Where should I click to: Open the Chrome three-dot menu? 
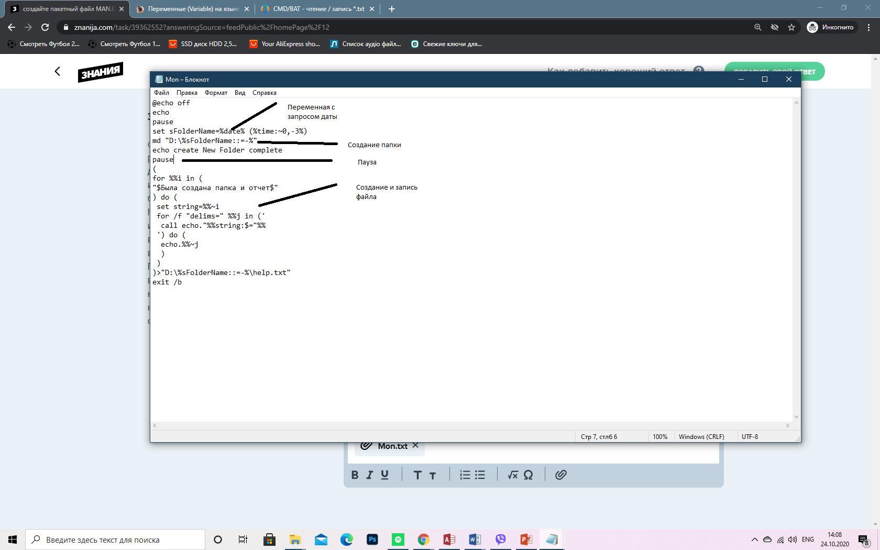coord(870,27)
